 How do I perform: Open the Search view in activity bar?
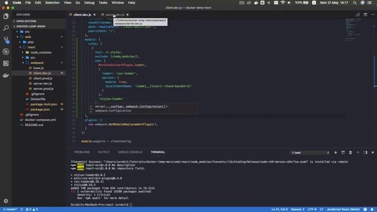pyautogui.click(x=6, y=28)
